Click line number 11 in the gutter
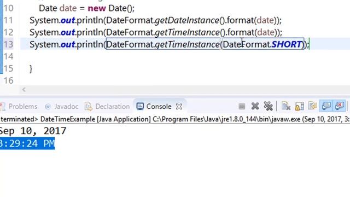This screenshot has height=197, width=350. (x=9, y=20)
